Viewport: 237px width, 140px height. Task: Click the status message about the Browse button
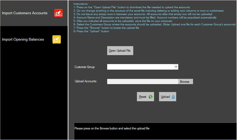112,128
